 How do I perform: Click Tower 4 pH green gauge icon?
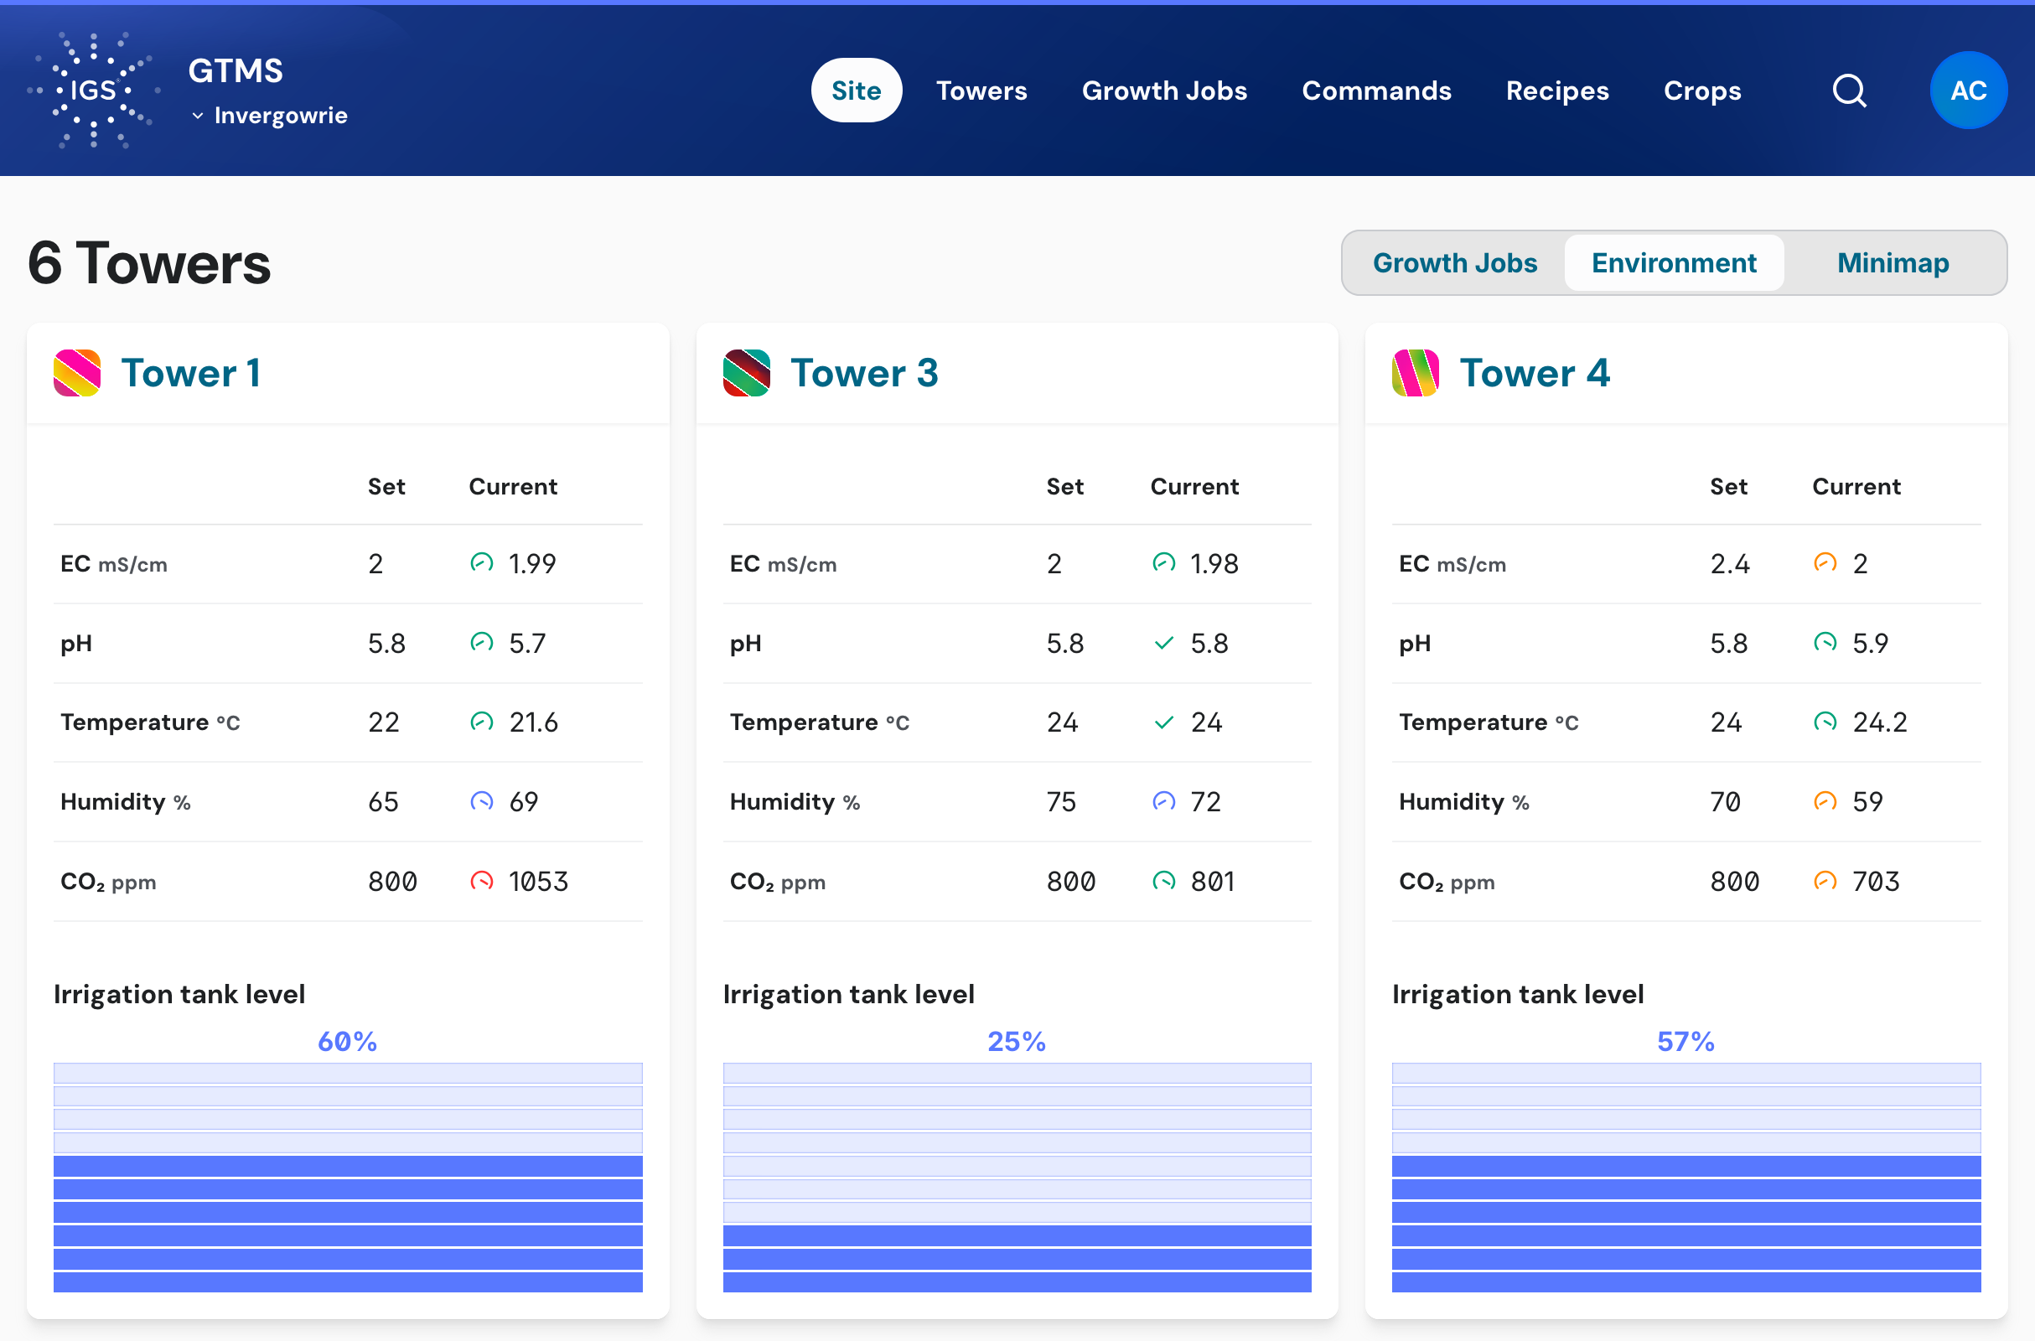click(x=1825, y=642)
